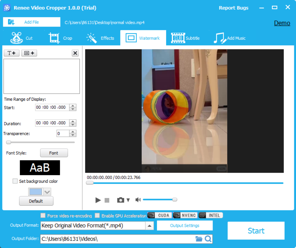Open the Output Settings button

click(185, 226)
